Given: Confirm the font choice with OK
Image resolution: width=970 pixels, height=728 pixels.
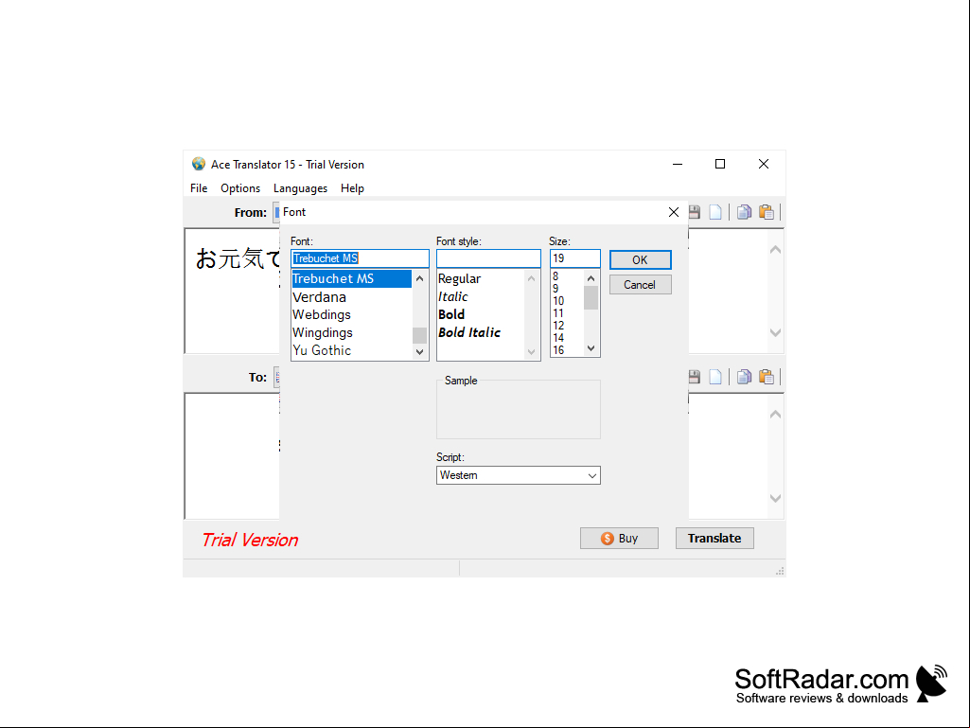Looking at the screenshot, I should point(641,260).
